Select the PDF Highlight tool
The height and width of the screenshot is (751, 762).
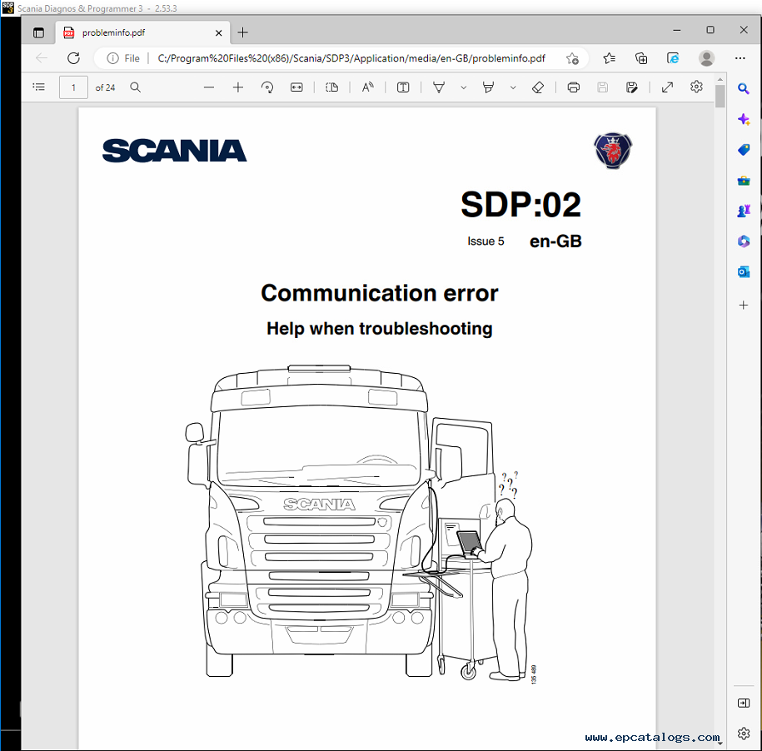point(488,87)
